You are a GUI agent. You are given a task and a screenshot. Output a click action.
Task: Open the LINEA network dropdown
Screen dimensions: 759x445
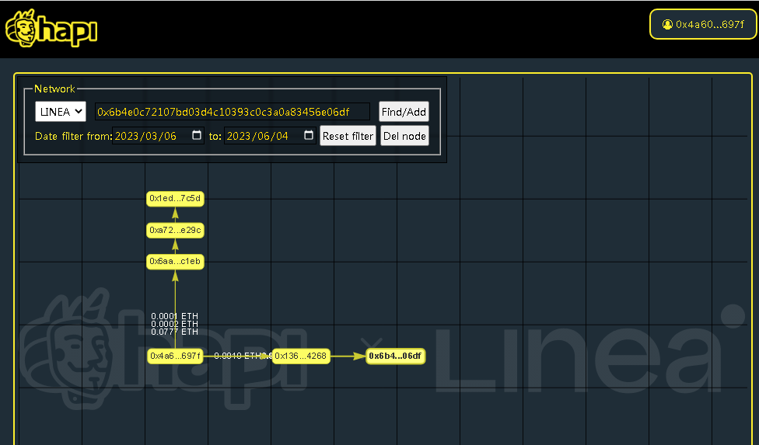pyautogui.click(x=61, y=112)
